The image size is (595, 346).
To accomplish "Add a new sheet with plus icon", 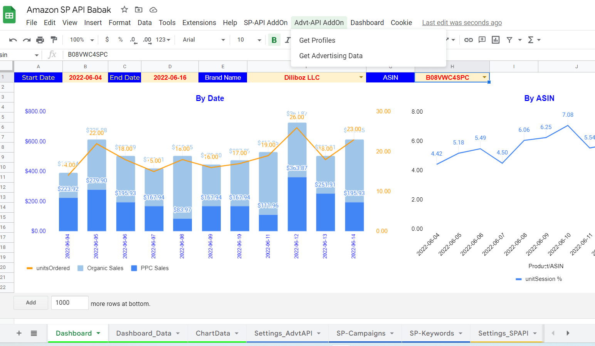I will tap(19, 333).
